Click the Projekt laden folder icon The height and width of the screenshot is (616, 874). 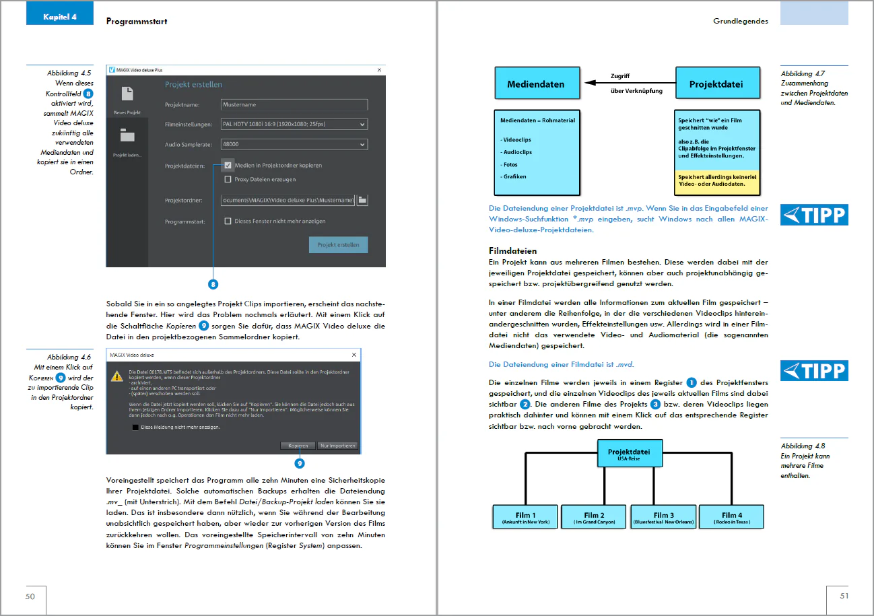pyautogui.click(x=127, y=135)
